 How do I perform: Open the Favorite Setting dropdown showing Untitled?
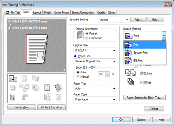click(113, 19)
